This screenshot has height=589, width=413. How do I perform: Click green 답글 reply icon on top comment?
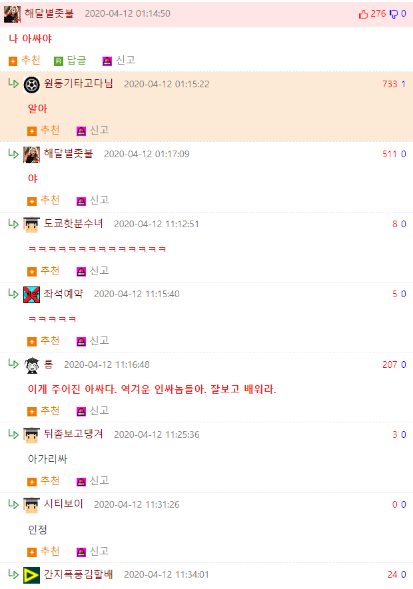click(59, 61)
